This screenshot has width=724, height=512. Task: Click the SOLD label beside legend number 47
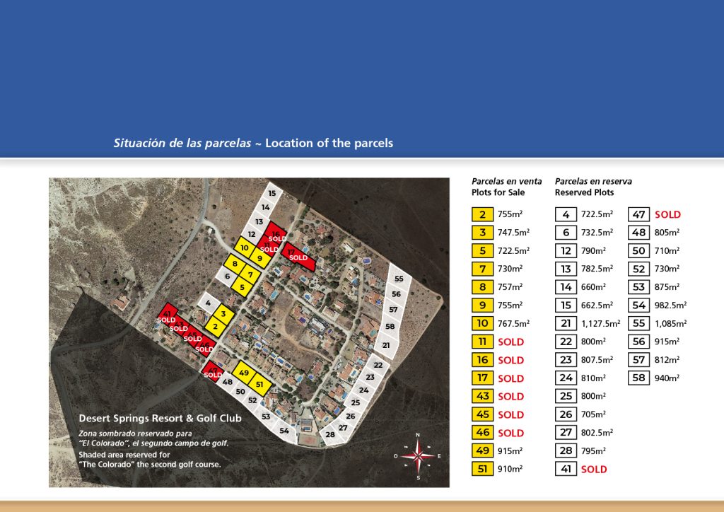pyautogui.click(x=667, y=214)
